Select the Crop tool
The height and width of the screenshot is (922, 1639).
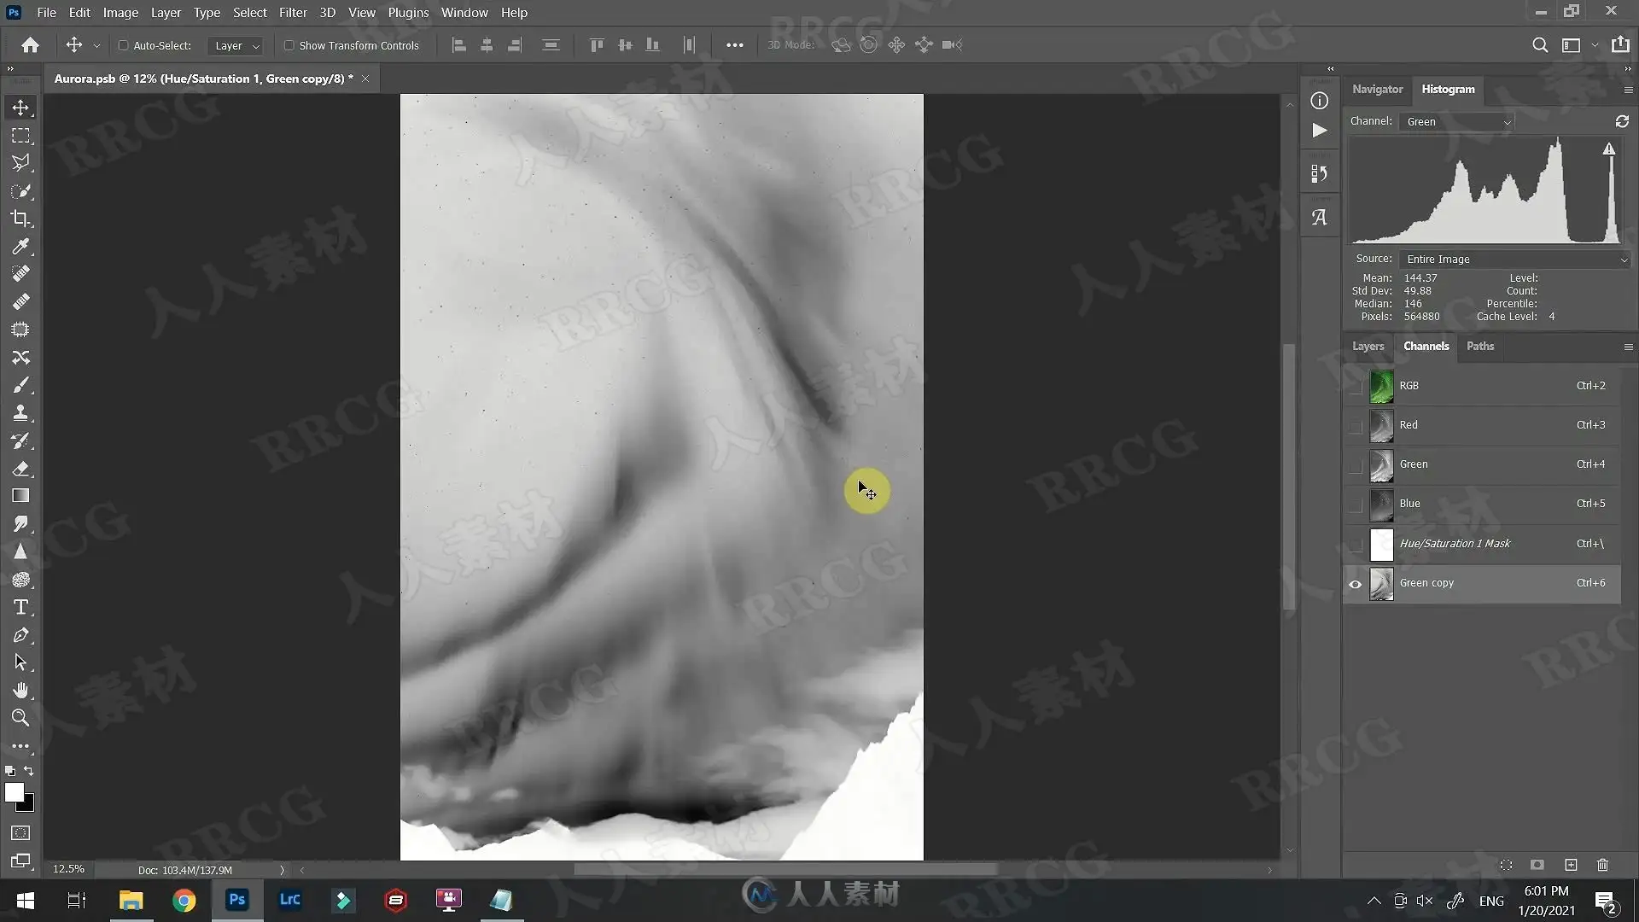pyautogui.click(x=20, y=219)
